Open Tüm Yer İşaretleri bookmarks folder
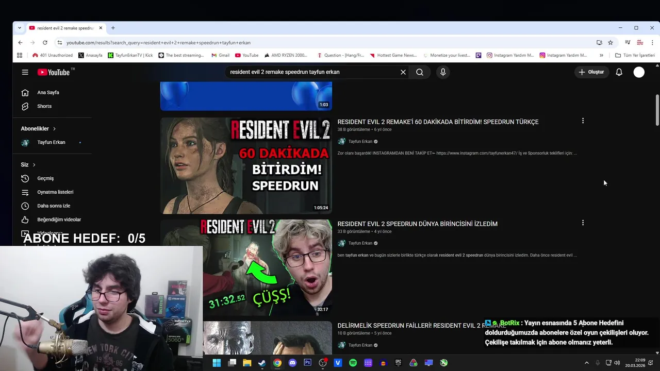 point(635,55)
